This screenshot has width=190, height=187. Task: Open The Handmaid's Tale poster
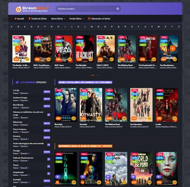(x=148, y=49)
